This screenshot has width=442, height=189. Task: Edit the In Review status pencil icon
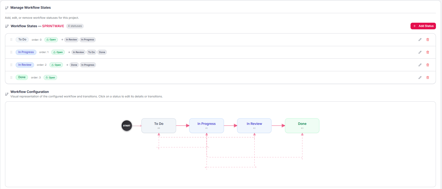point(420,65)
